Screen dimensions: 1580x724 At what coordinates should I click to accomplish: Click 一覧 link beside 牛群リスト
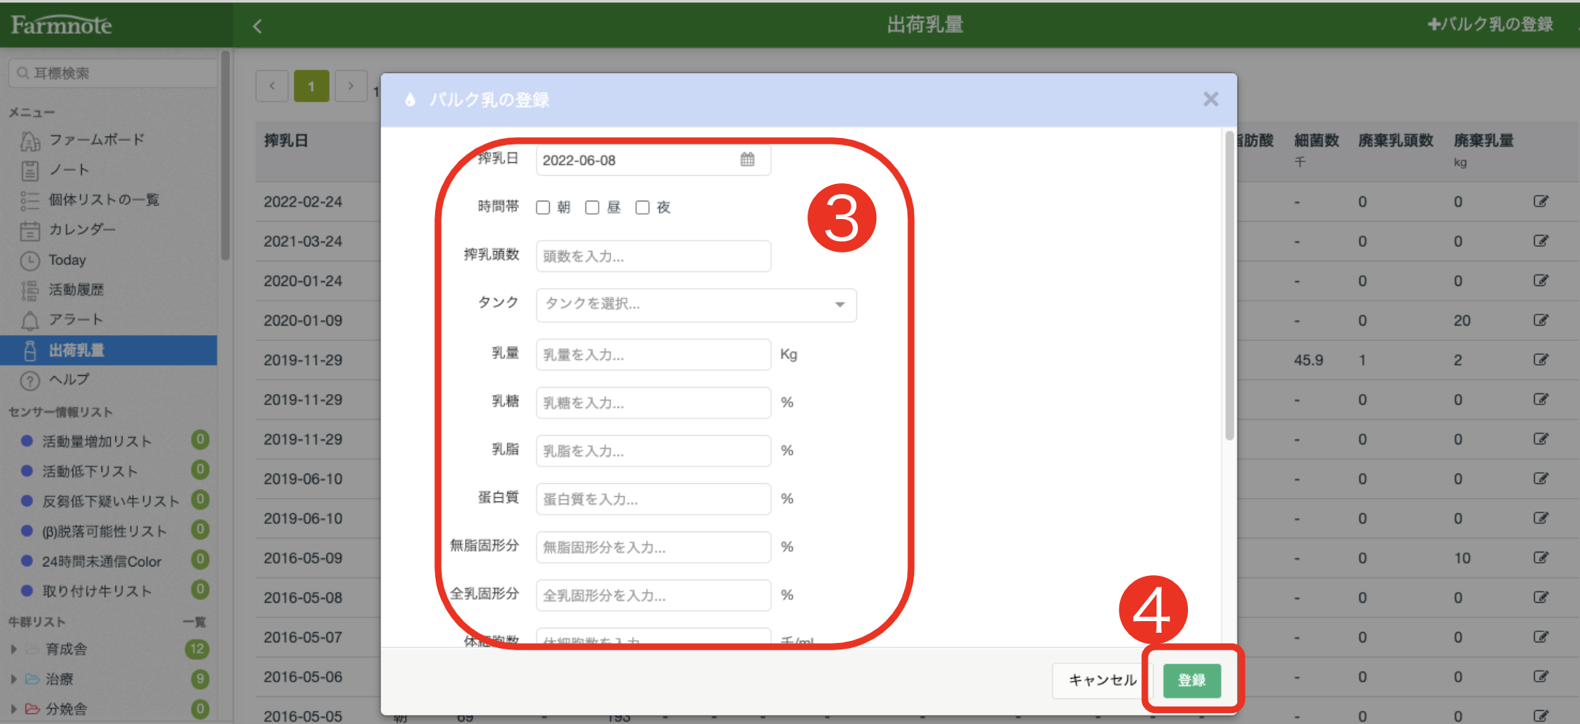(194, 622)
